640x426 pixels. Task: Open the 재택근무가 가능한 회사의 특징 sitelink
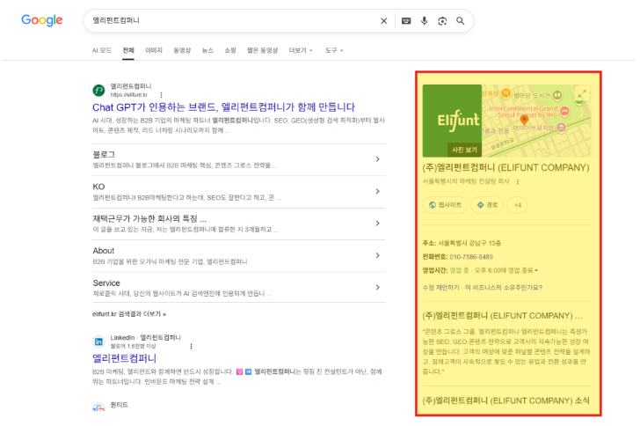[149, 219]
